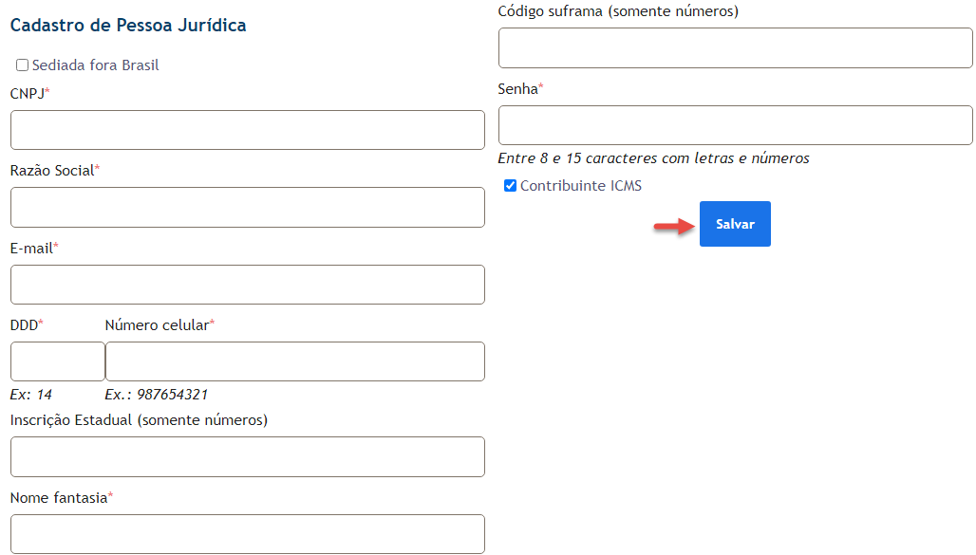Viewport: 976px width, 555px height.
Task: Uncheck the Contribuinte ICMS checkbox
Action: [x=511, y=186]
